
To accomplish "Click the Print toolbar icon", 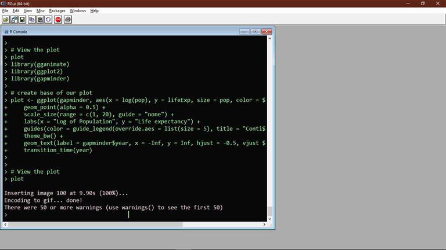I will click(x=68, y=20).
